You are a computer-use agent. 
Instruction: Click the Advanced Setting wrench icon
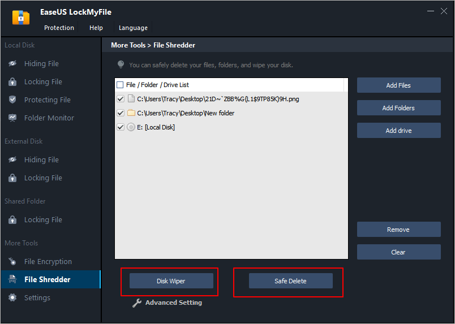pyautogui.click(x=136, y=303)
